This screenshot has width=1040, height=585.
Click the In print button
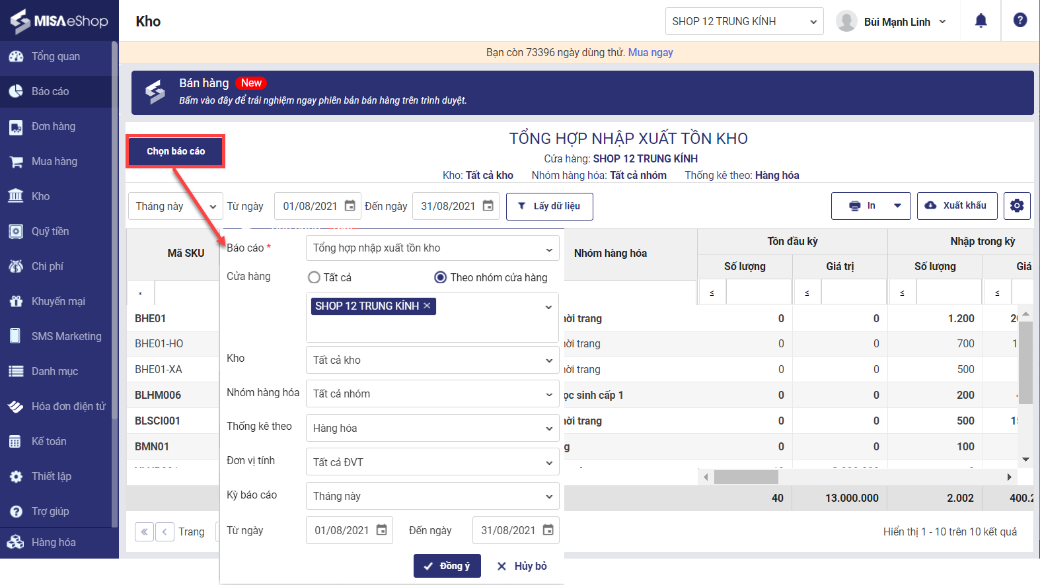[x=862, y=206]
